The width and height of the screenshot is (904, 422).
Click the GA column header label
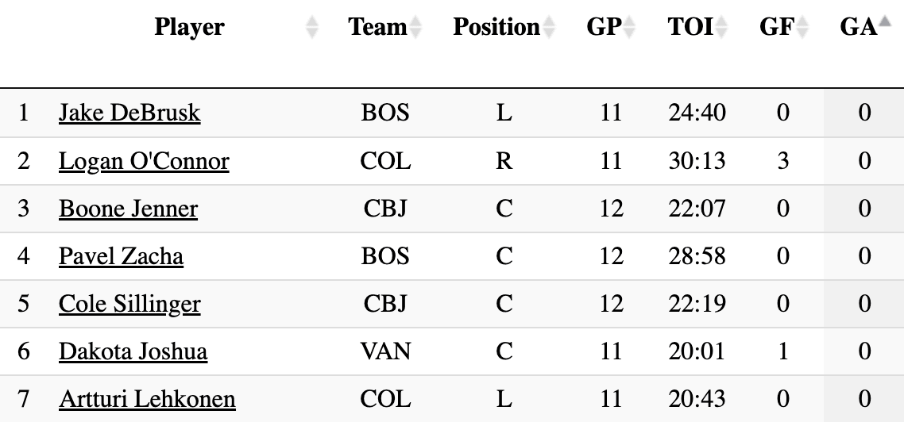pyautogui.click(x=857, y=28)
